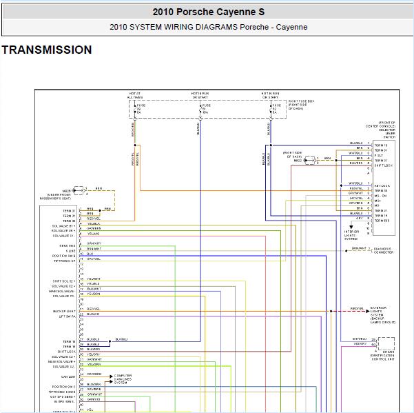Click the Driver Identification Control Unit box
The width and height of the screenshot is (414, 413).
click(386, 343)
